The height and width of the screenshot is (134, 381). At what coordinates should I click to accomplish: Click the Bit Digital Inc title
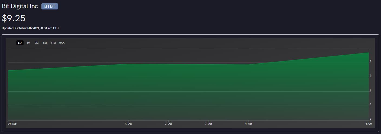pos(20,6)
